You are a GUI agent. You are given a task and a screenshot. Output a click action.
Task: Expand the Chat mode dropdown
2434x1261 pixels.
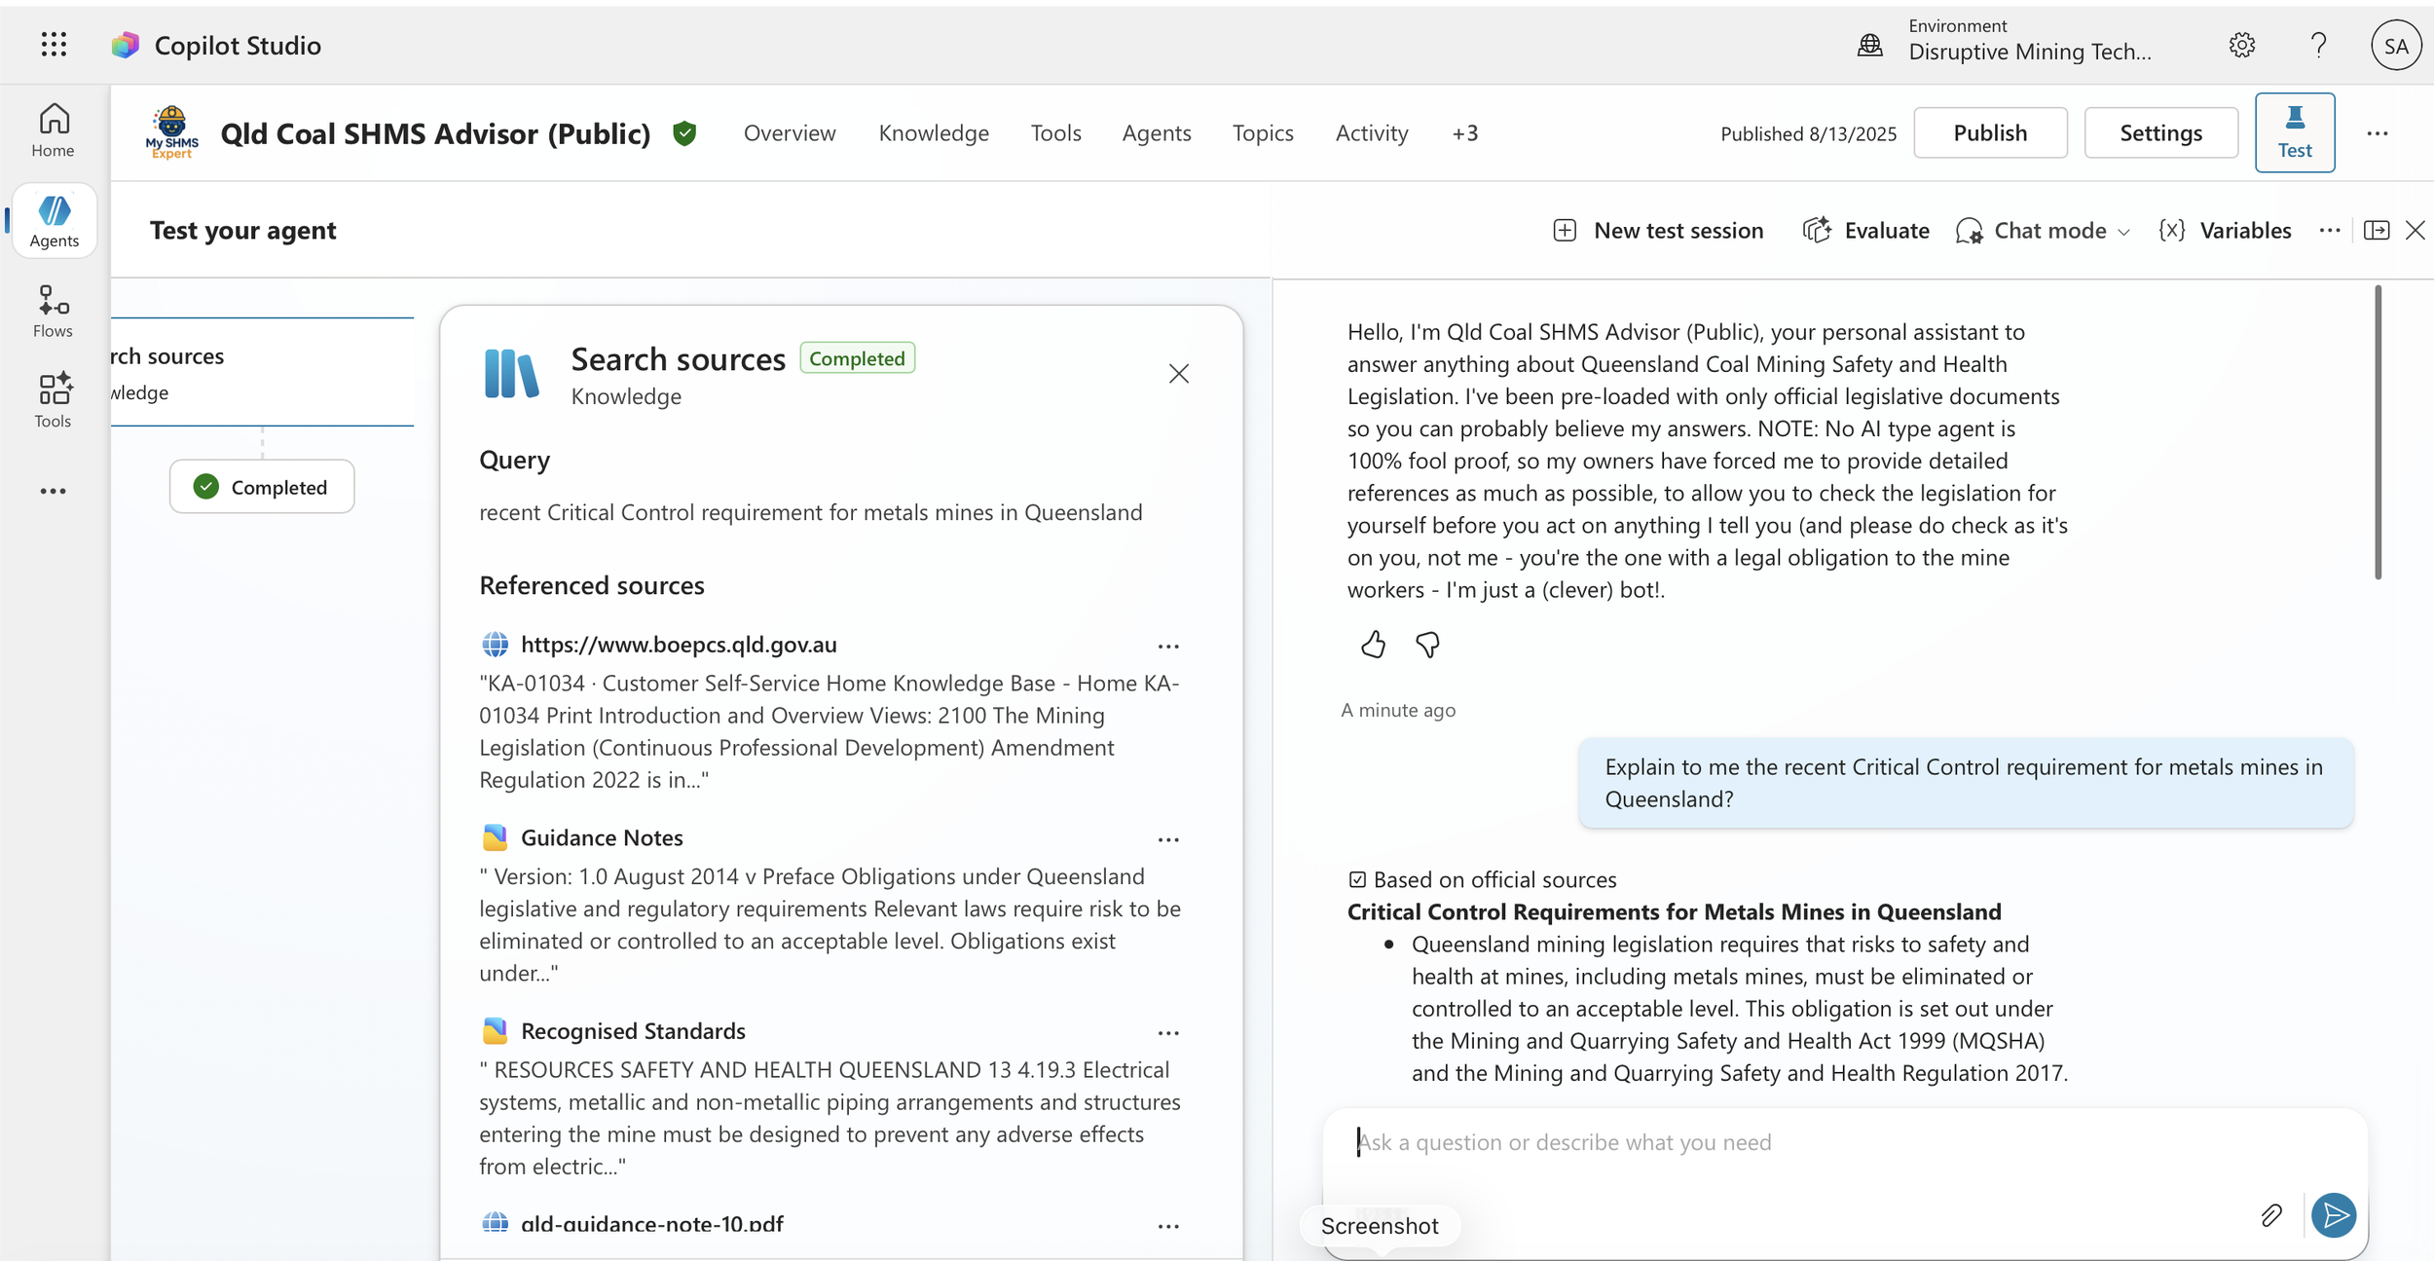[x=2044, y=231]
